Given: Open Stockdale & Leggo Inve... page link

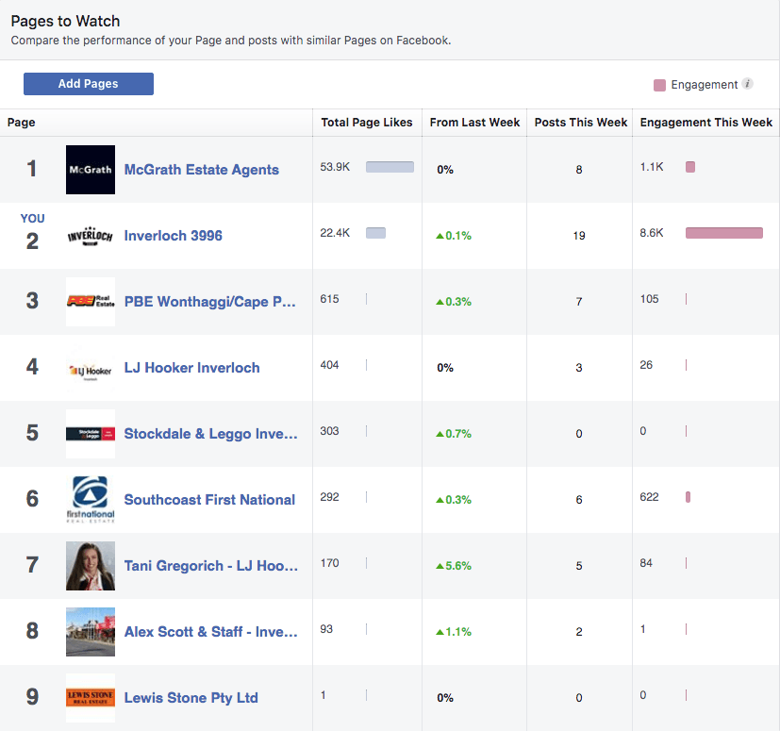Looking at the screenshot, I should [x=211, y=434].
